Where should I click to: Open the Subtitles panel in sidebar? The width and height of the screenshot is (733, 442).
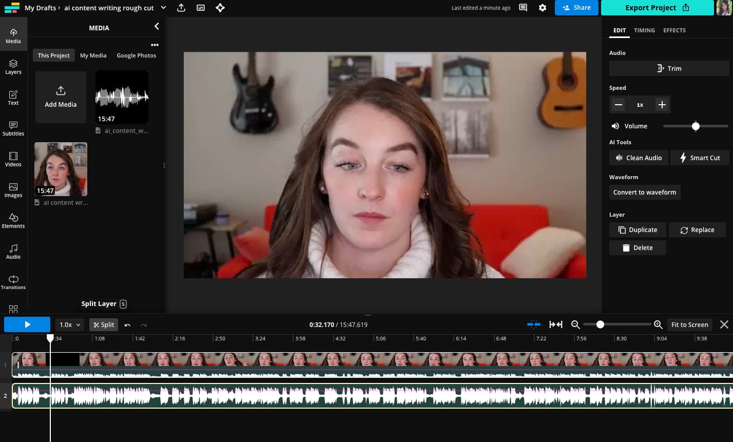[x=13, y=128]
